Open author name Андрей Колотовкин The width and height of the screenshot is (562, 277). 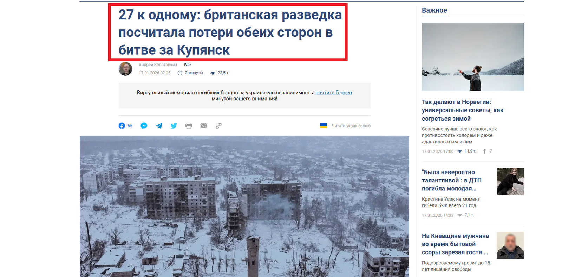pyautogui.click(x=158, y=65)
